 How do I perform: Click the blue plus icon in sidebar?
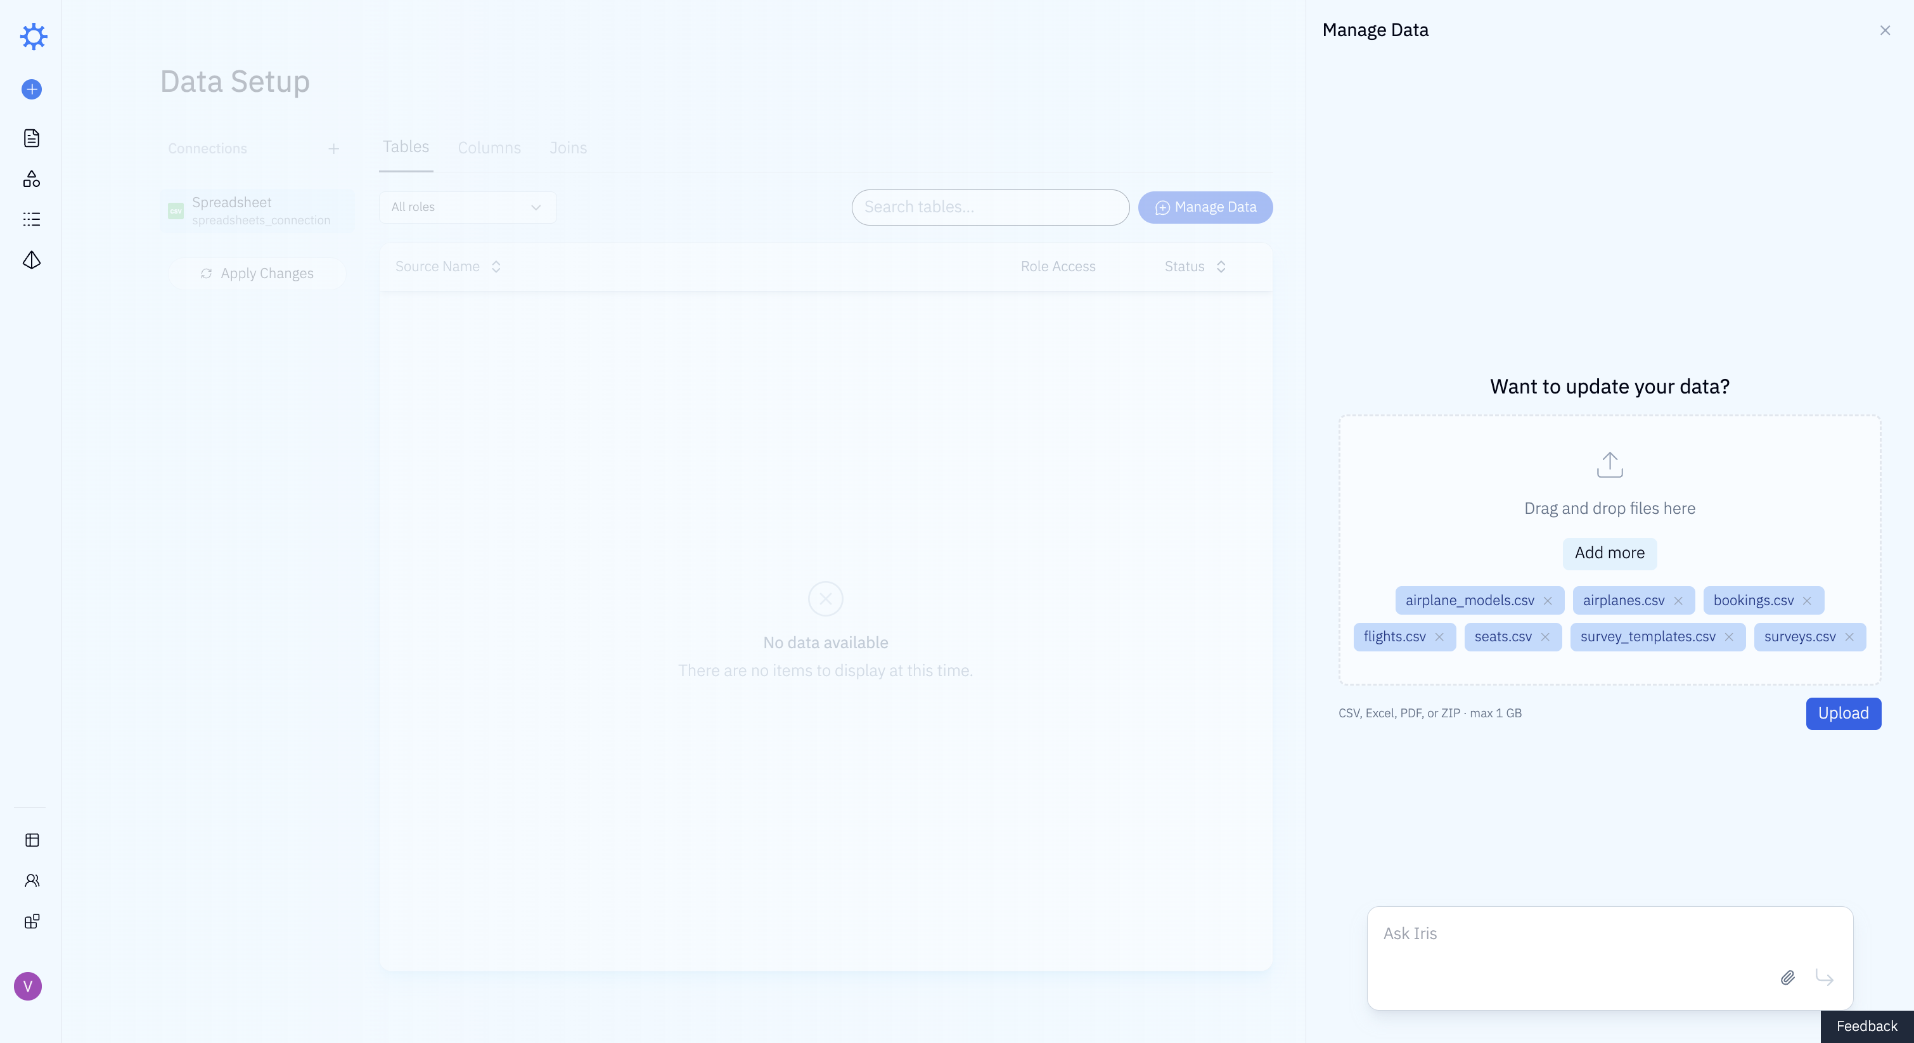[32, 89]
